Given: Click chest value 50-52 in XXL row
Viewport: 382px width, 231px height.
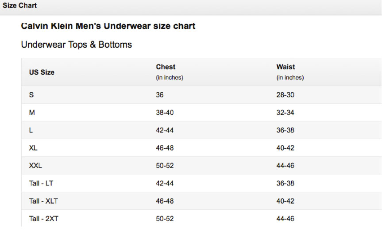Looking at the screenshot, I should point(165,166).
